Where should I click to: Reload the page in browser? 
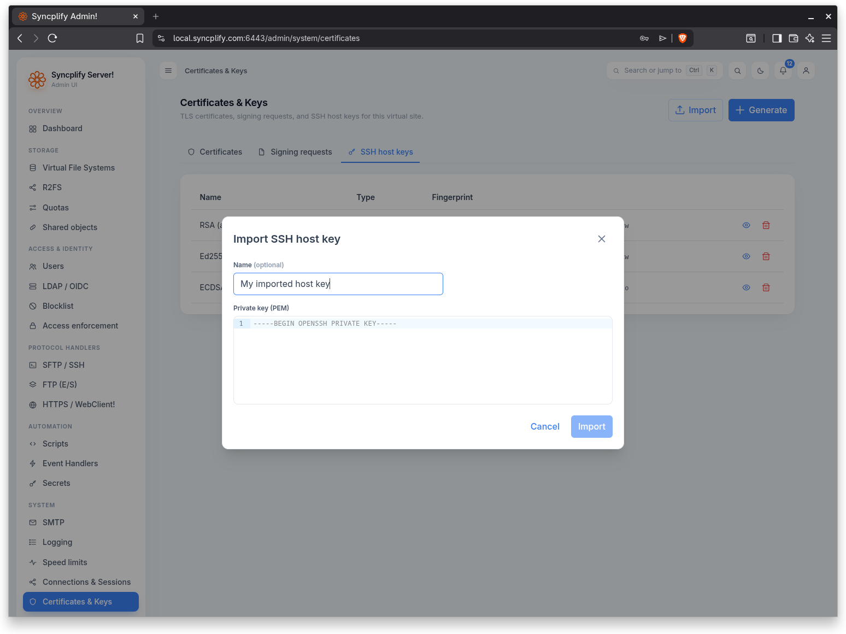coord(52,38)
